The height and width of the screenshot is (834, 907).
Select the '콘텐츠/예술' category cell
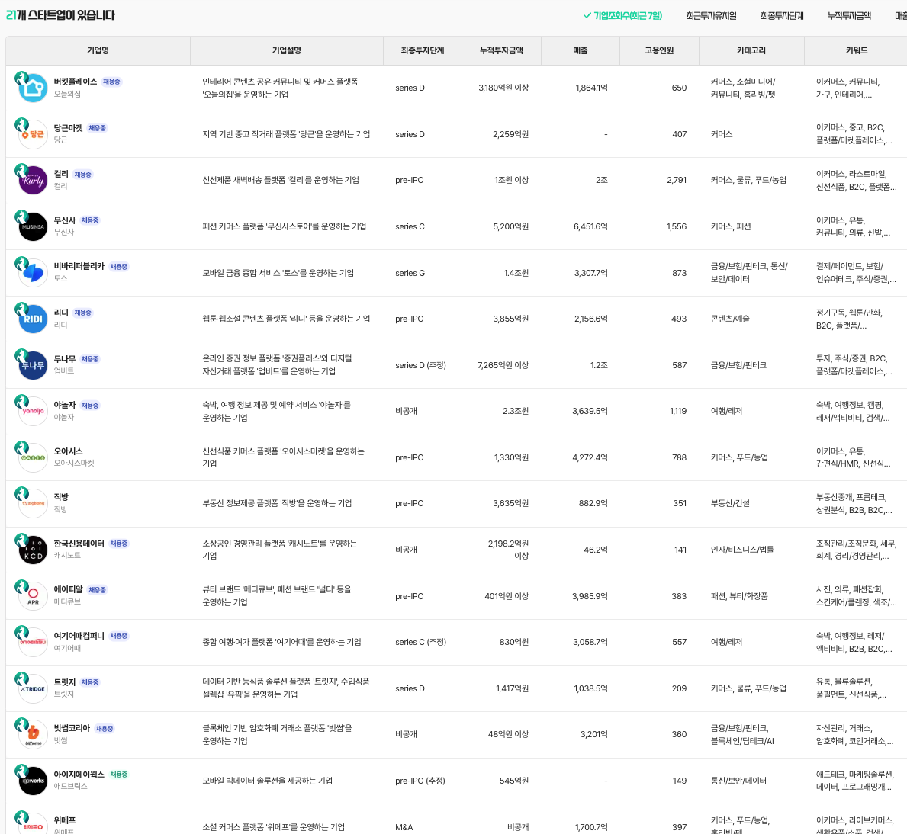pyautogui.click(x=730, y=319)
